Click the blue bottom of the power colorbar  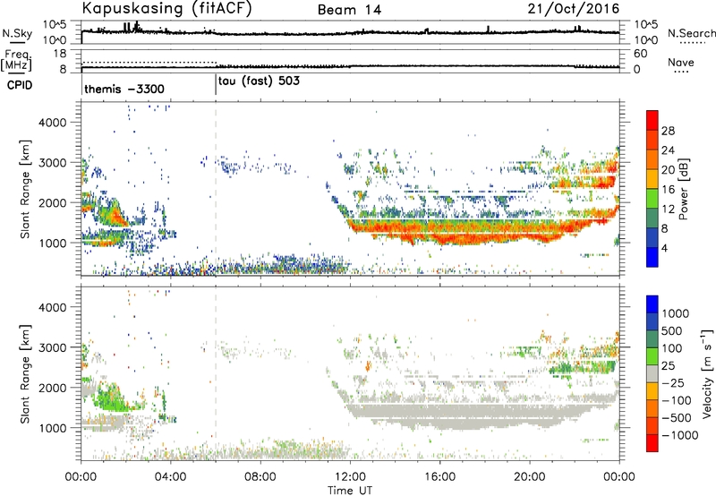pyautogui.click(x=652, y=257)
